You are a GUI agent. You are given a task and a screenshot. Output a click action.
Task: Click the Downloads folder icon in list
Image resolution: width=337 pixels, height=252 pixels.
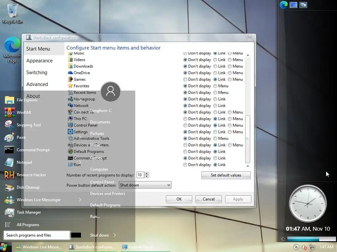[x=70, y=66]
